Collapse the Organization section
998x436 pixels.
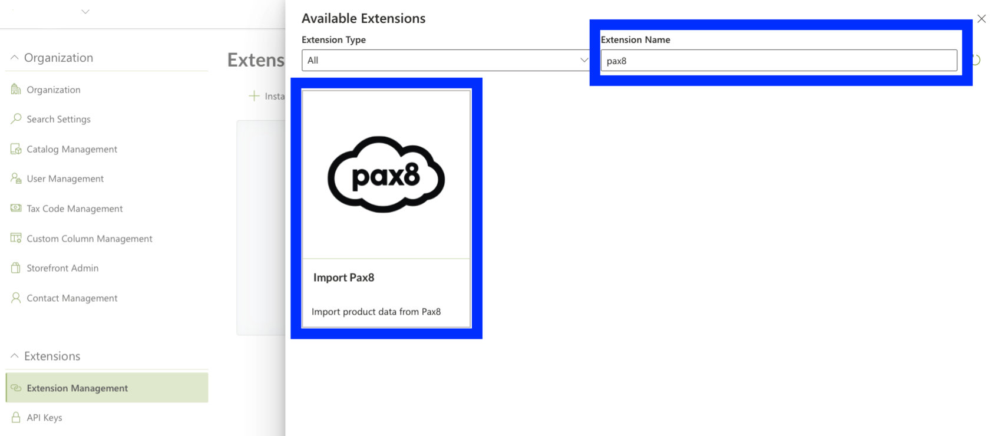coord(15,58)
